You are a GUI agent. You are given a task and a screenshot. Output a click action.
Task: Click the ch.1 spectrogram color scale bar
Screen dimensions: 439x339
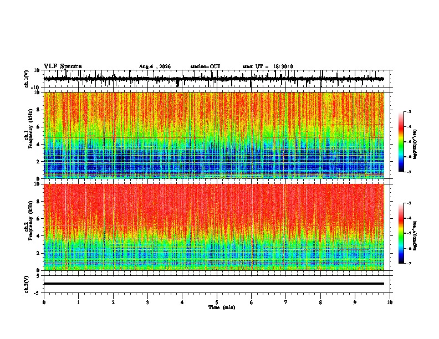click(x=401, y=142)
